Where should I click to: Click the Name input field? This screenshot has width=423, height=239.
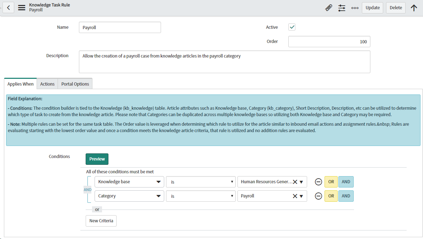pos(120,27)
